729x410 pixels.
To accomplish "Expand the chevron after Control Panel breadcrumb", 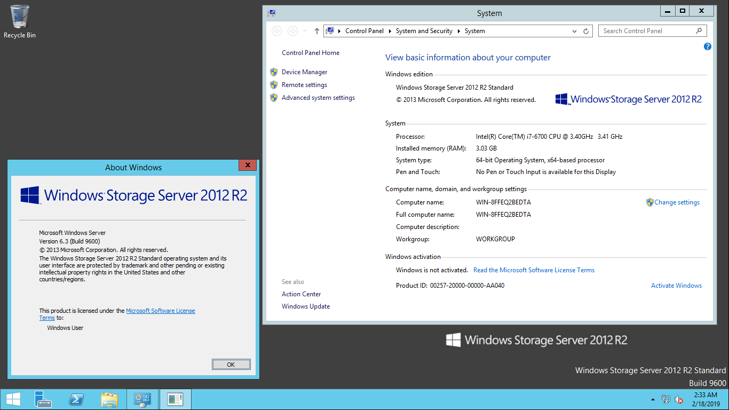I will point(390,31).
